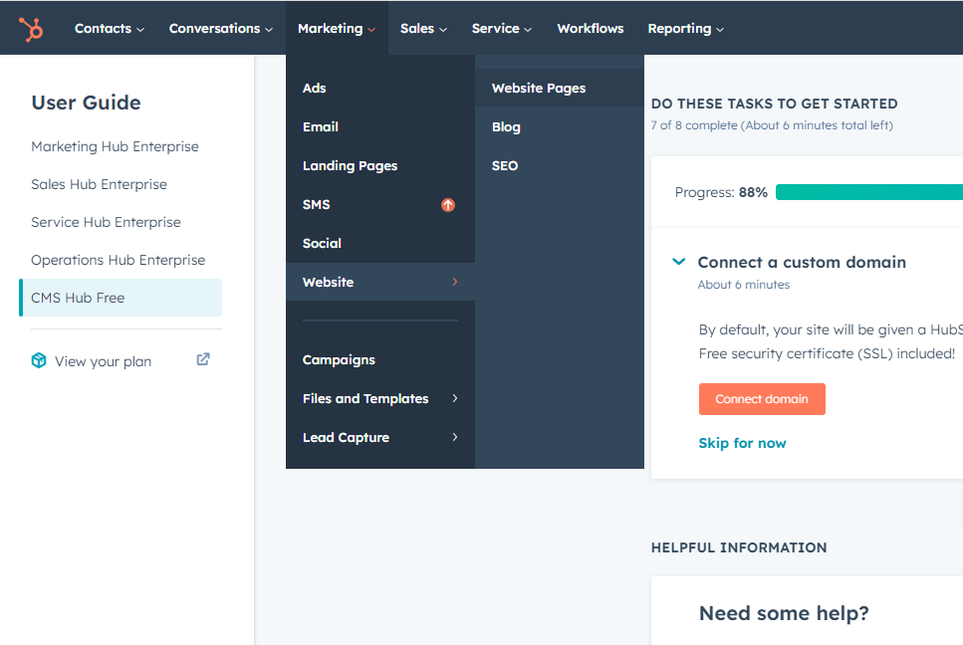Open Campaigns from the Marketing menu

pos(380,359)
